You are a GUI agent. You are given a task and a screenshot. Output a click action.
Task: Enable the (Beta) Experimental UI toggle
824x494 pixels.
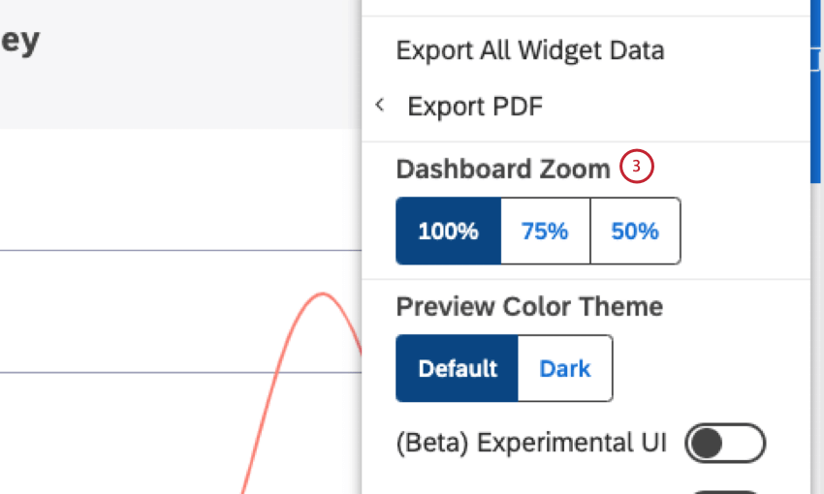725,444
